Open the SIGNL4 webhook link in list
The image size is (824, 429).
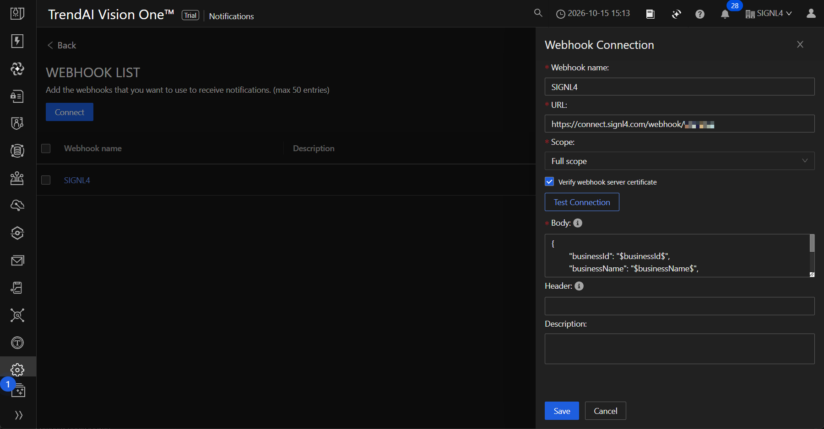point(77,180)
